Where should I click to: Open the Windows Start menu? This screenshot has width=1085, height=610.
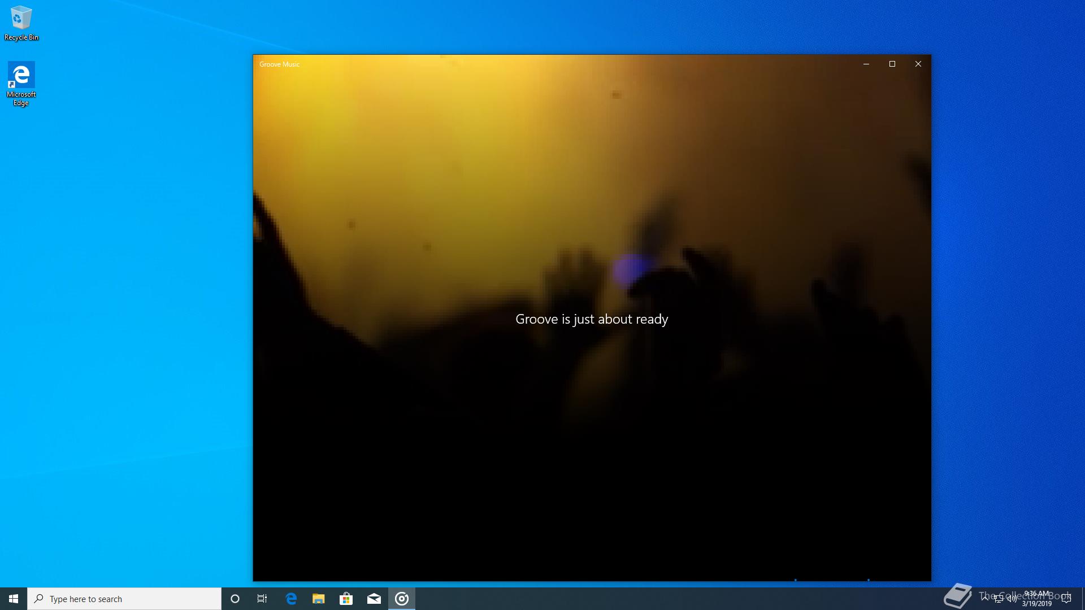(14, 599)
